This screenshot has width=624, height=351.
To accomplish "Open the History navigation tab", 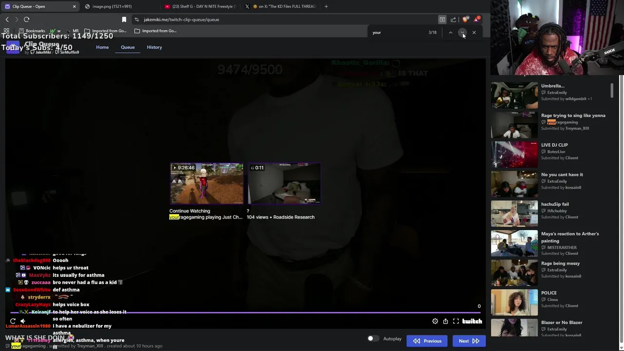I will point(154,47).
